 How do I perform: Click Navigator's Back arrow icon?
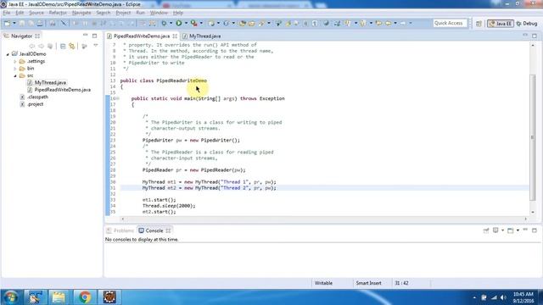32,46
